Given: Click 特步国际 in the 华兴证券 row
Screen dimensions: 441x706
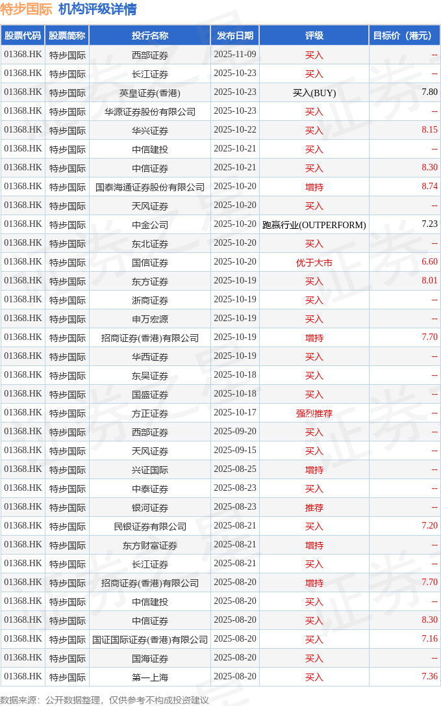Looking at the screenshot, I should 67,131.
